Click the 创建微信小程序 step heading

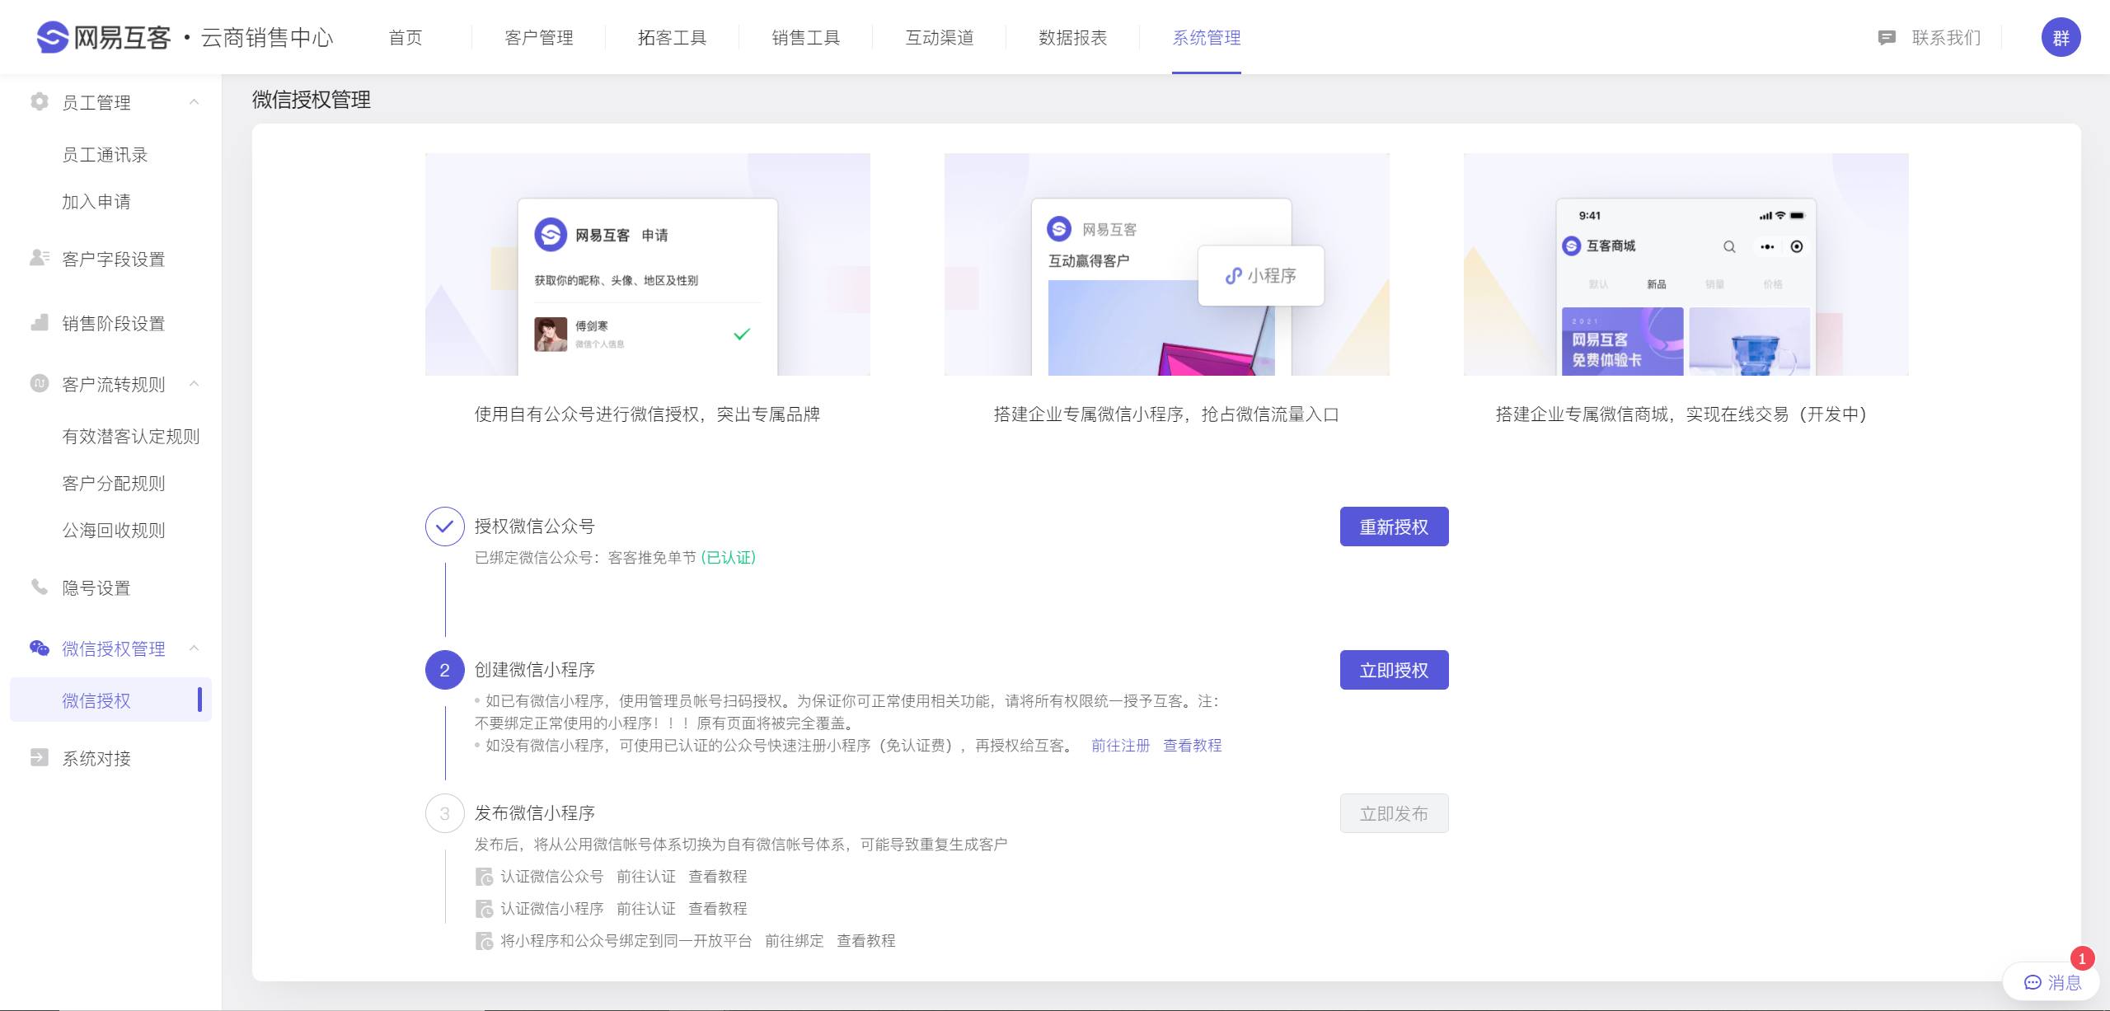[x=535, y=669]
